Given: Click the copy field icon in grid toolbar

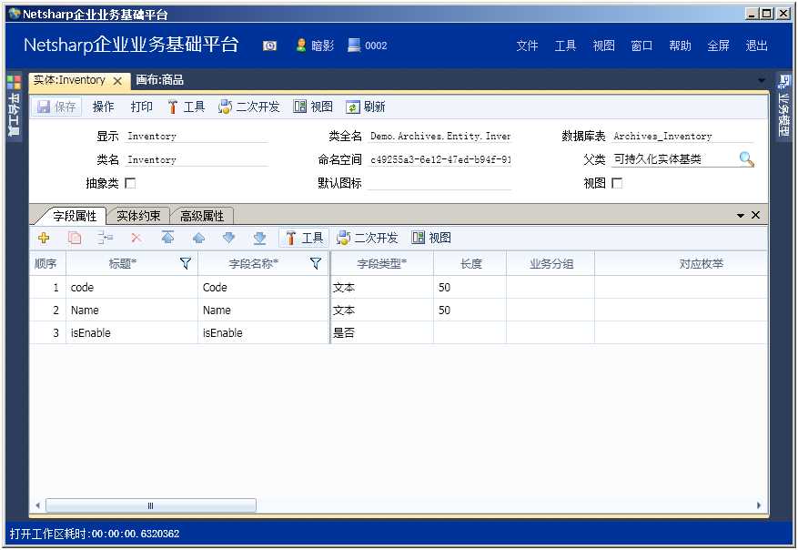Looking at the screenshot, I should coord(75,238).
